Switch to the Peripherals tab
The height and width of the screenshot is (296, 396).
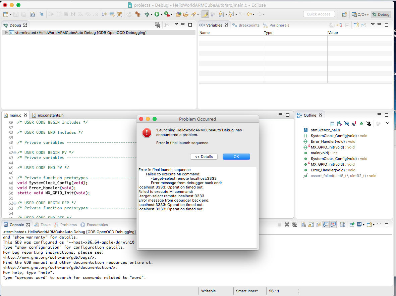point(276,25)
